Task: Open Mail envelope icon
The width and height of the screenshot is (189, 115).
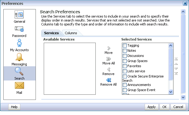Action: [x=19, y=85]
